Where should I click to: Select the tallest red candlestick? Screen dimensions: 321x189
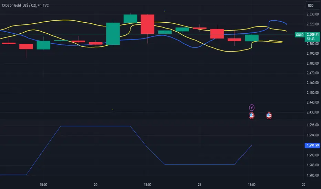pyautogui.click(x=147, y=24)
